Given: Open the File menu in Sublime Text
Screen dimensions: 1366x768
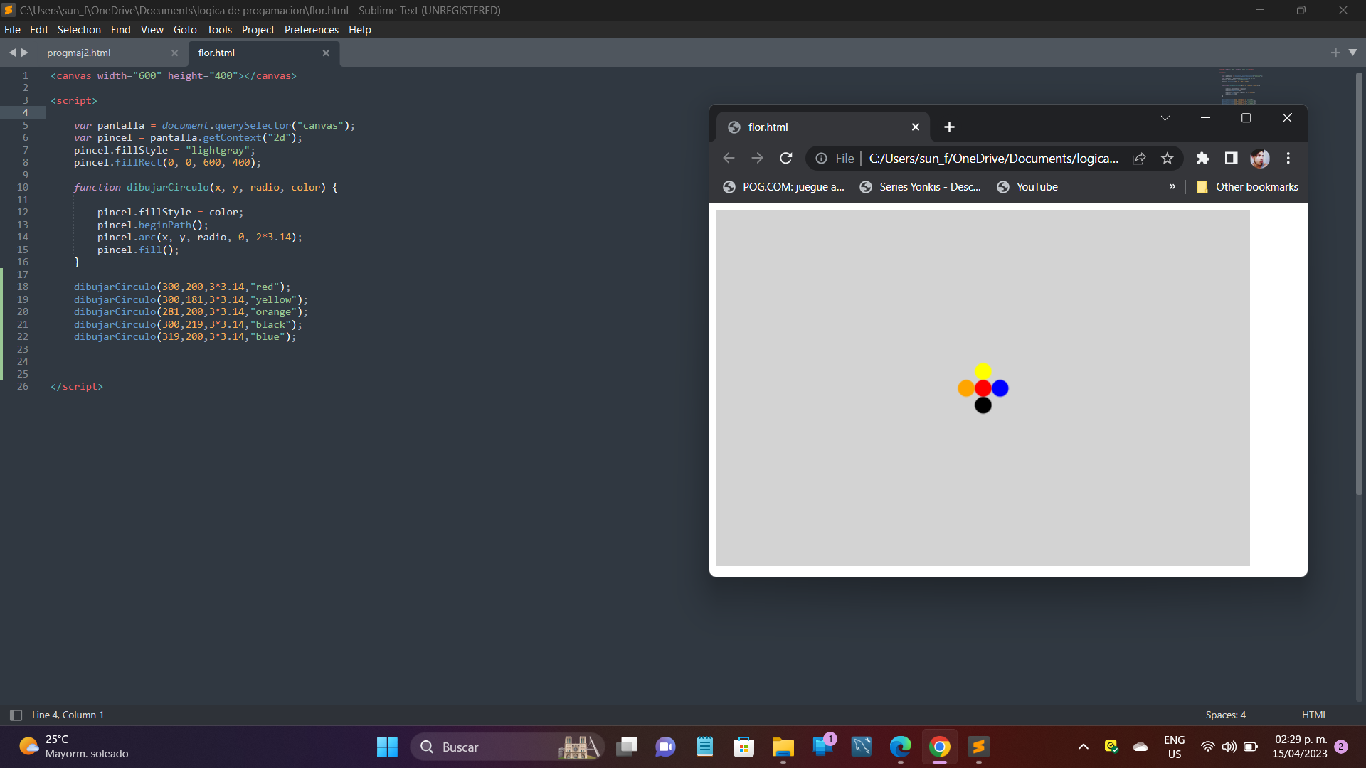Looking at the screenshot, I should click(12, 30).
